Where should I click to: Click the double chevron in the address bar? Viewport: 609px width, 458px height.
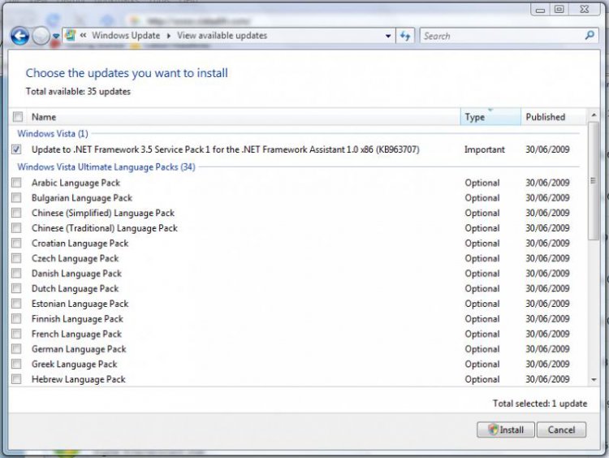pos(83,36)
